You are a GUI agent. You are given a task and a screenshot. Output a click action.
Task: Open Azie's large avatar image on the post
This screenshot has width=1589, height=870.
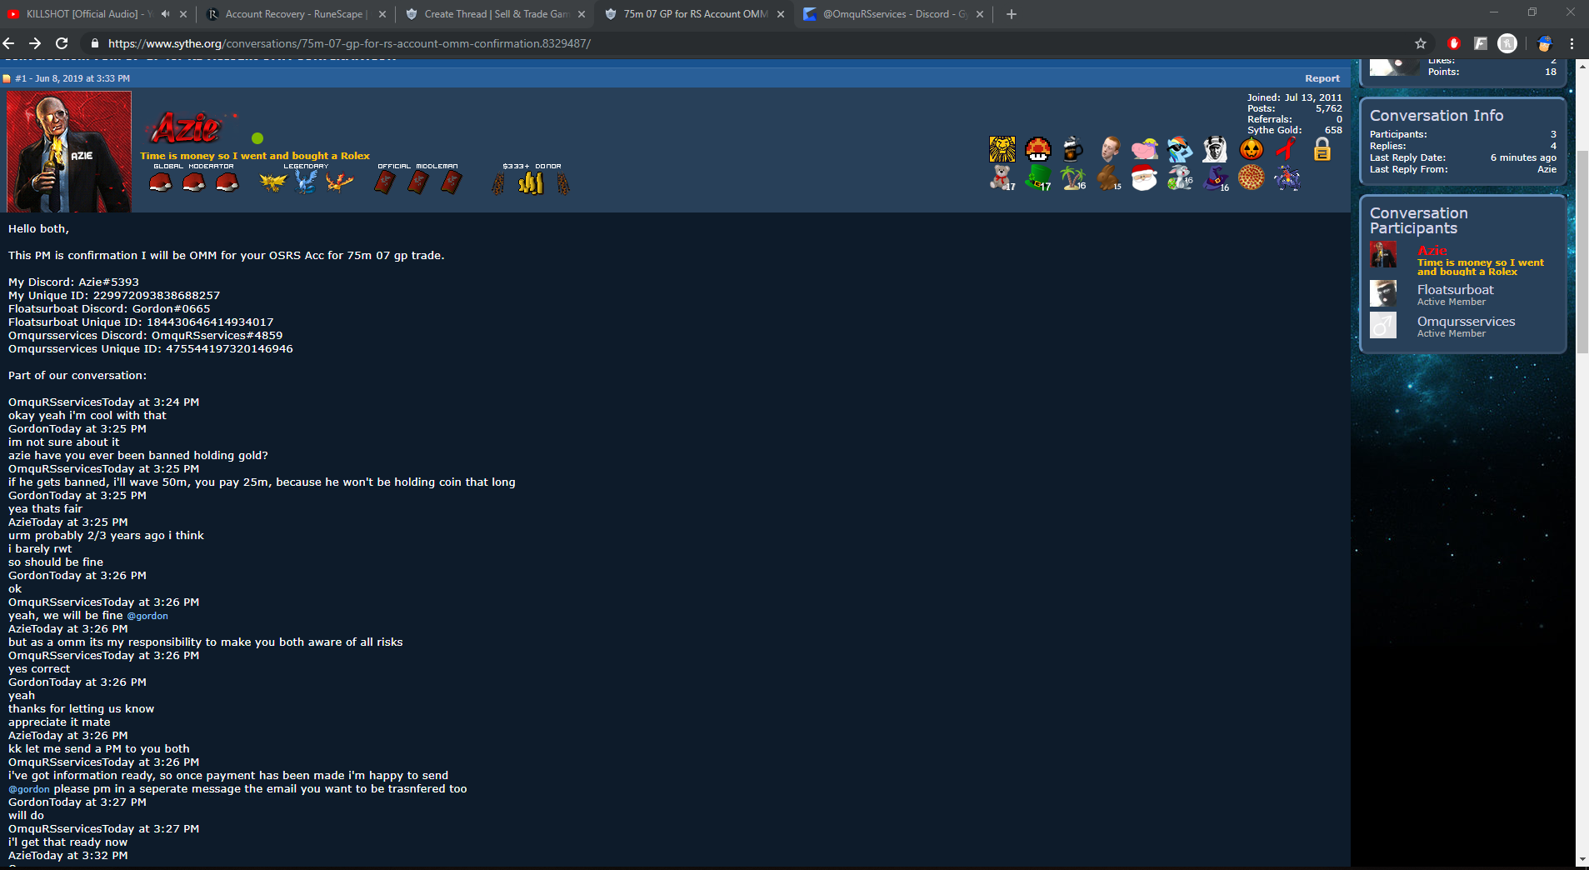[x=69, y=152]
